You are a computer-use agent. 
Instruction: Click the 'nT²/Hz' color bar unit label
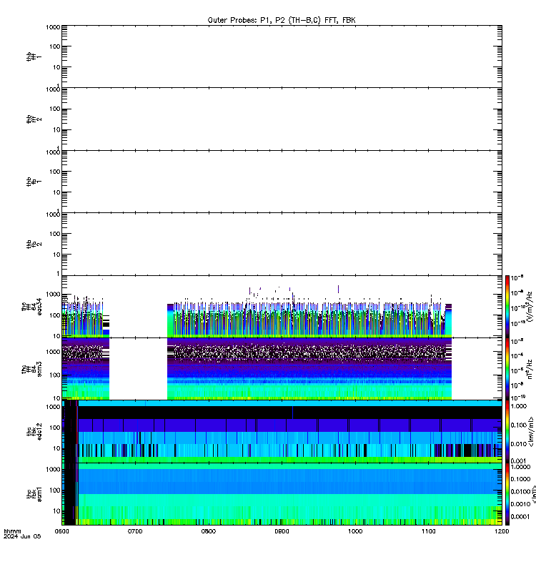point(530,369)
